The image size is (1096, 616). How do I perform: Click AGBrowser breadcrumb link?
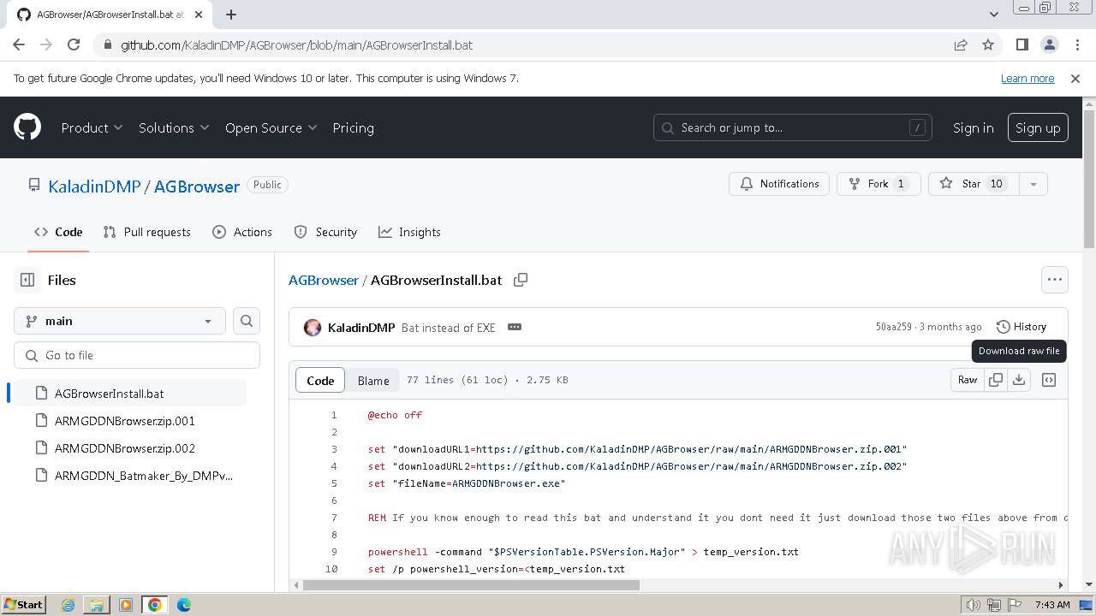pyautogui.click(x=324, y=280)
